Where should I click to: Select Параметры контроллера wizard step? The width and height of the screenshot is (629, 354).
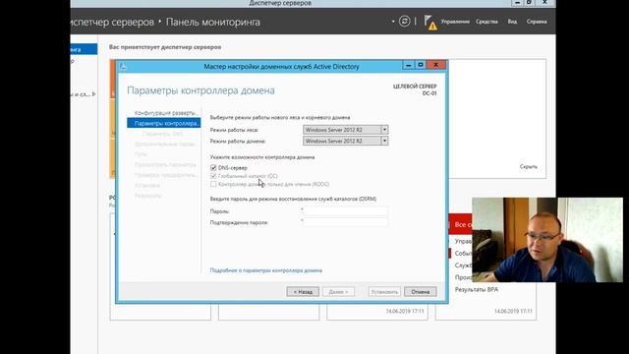tap(164, 123)
